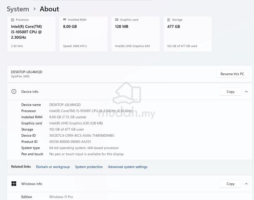Select the Storage summary card

coord(187,34)
